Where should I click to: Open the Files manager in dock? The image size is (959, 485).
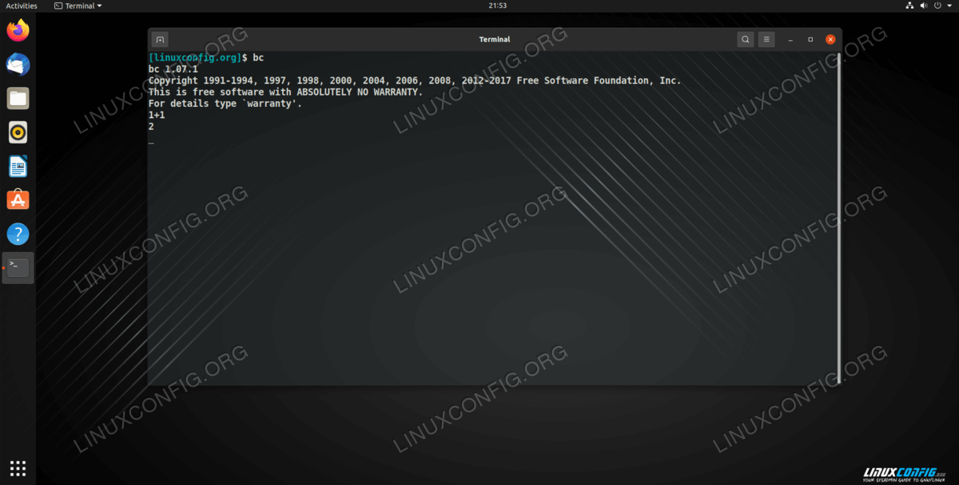click(x=18, y=99)
